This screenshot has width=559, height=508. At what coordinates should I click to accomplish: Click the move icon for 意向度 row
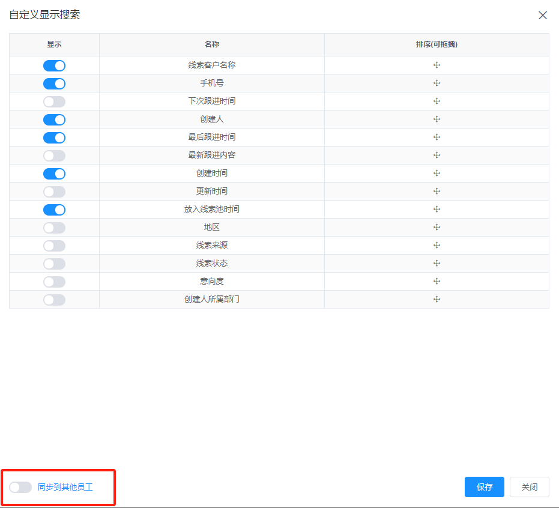click(x=437, y=282)
